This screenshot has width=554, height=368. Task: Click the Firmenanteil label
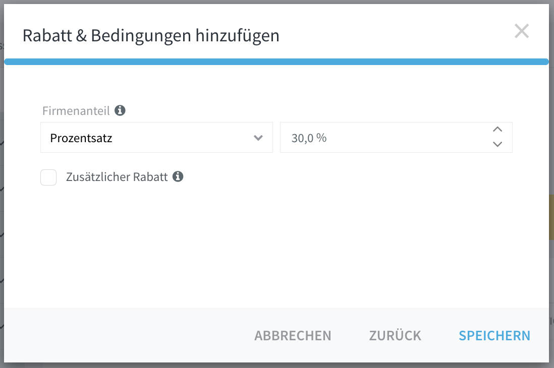[76, 111]
